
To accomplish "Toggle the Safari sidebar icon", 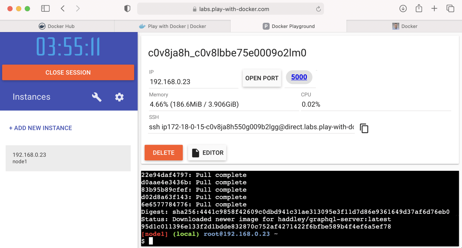I will 45,8.
